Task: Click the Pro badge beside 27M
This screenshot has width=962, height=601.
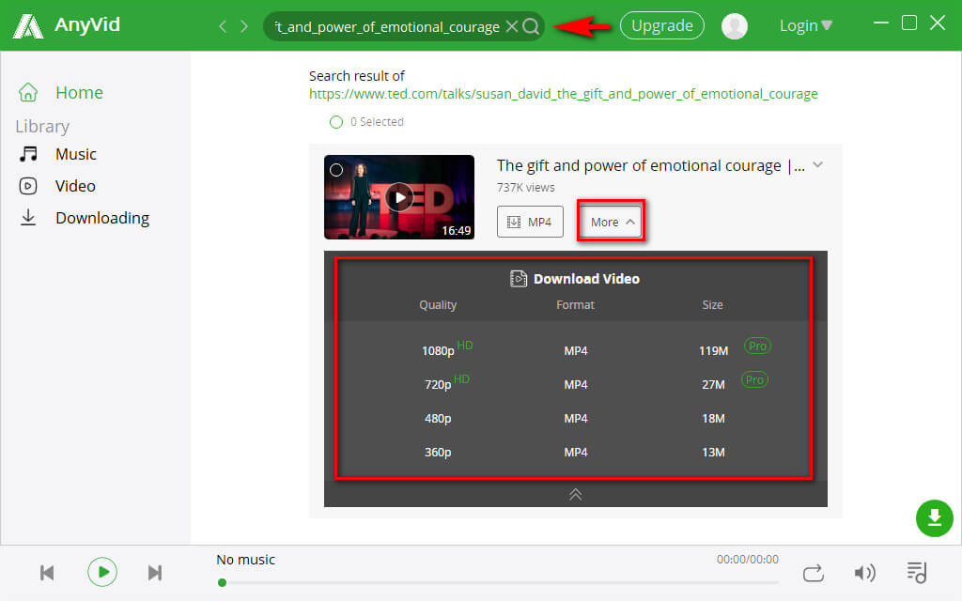Action: (x=754, y=379)
